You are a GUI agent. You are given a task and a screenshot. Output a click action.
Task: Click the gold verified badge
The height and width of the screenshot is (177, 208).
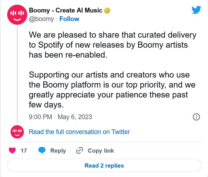[x=107, y=11]
